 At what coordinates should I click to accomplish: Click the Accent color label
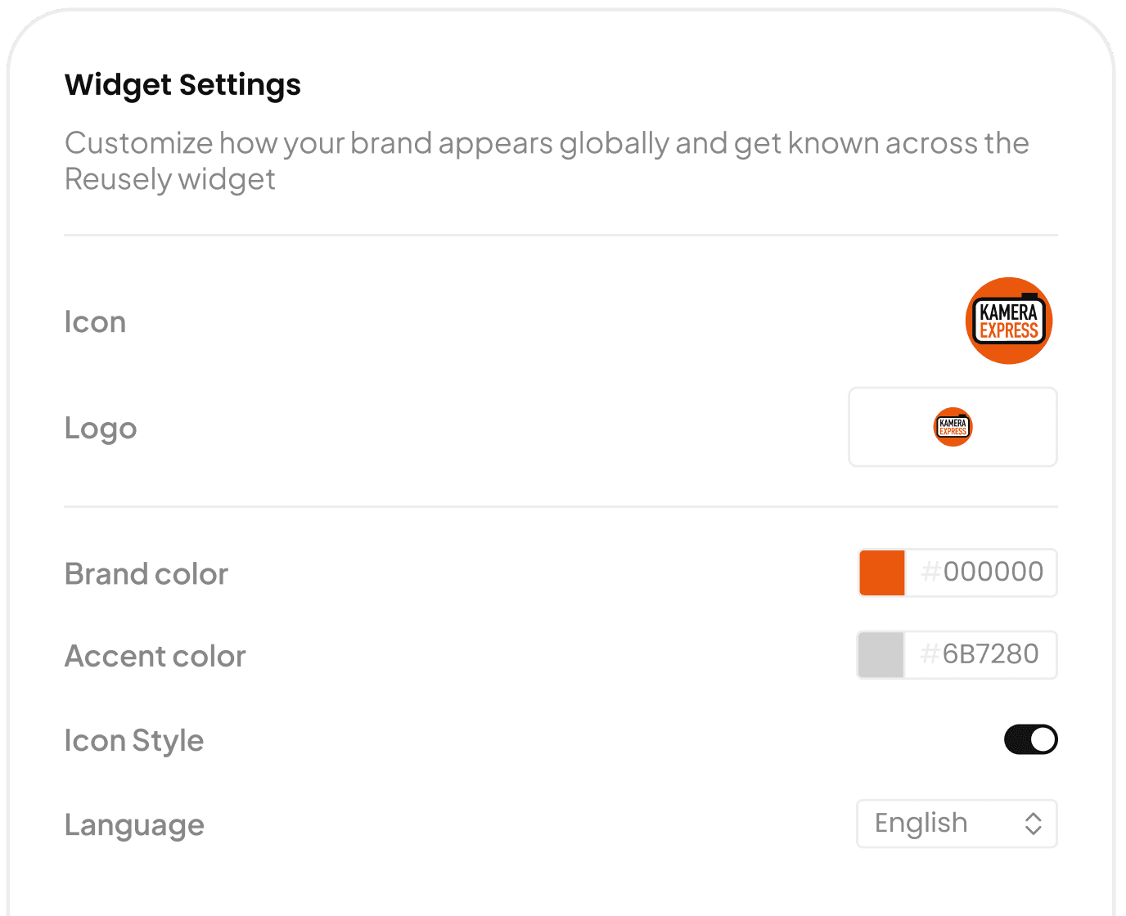coord(155,657)
